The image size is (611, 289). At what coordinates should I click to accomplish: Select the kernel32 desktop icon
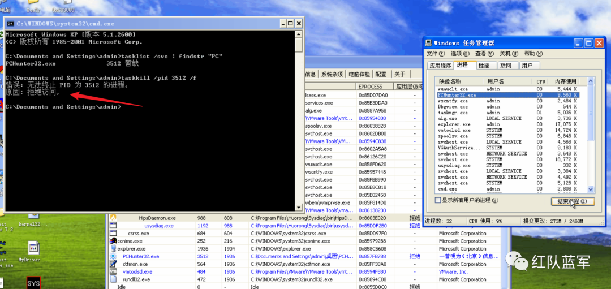tap(34, 216)
